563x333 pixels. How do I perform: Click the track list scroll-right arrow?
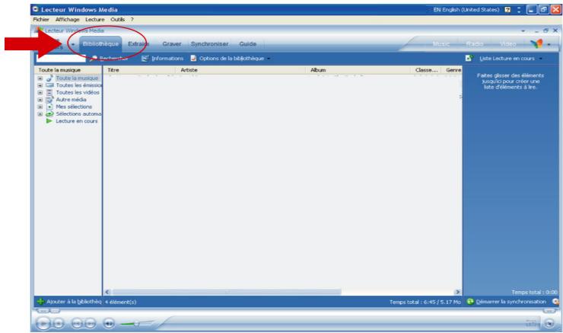(x=457, y=292)
